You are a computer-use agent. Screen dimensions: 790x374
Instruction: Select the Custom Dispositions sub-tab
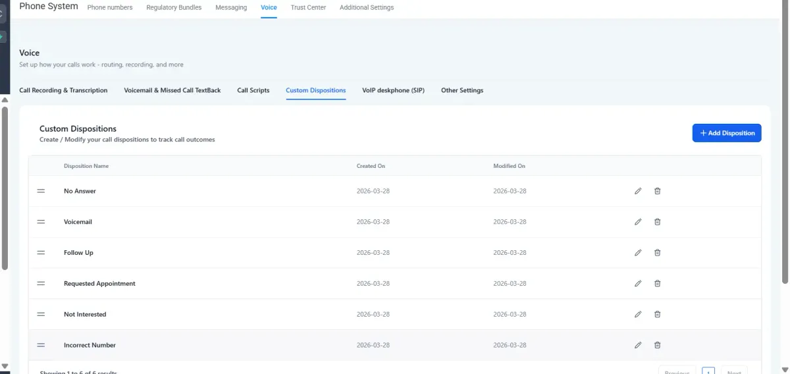pos(316,90)
